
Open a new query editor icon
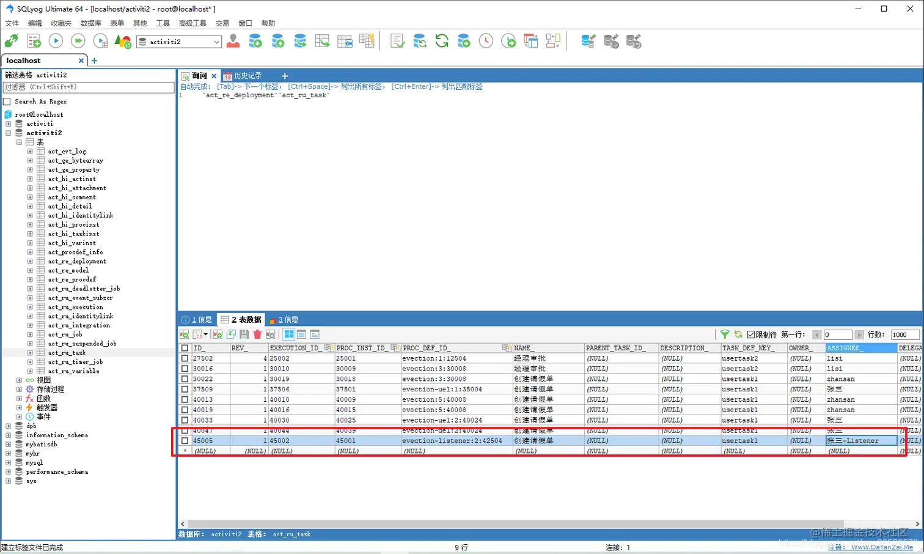[x=34, y=41]
